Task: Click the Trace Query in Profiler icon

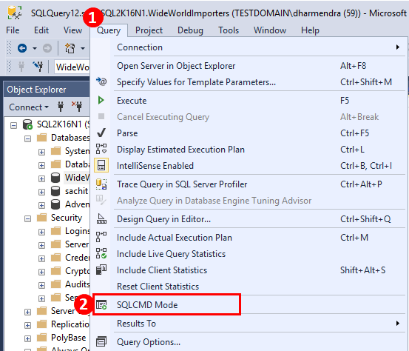Action: 101,184
